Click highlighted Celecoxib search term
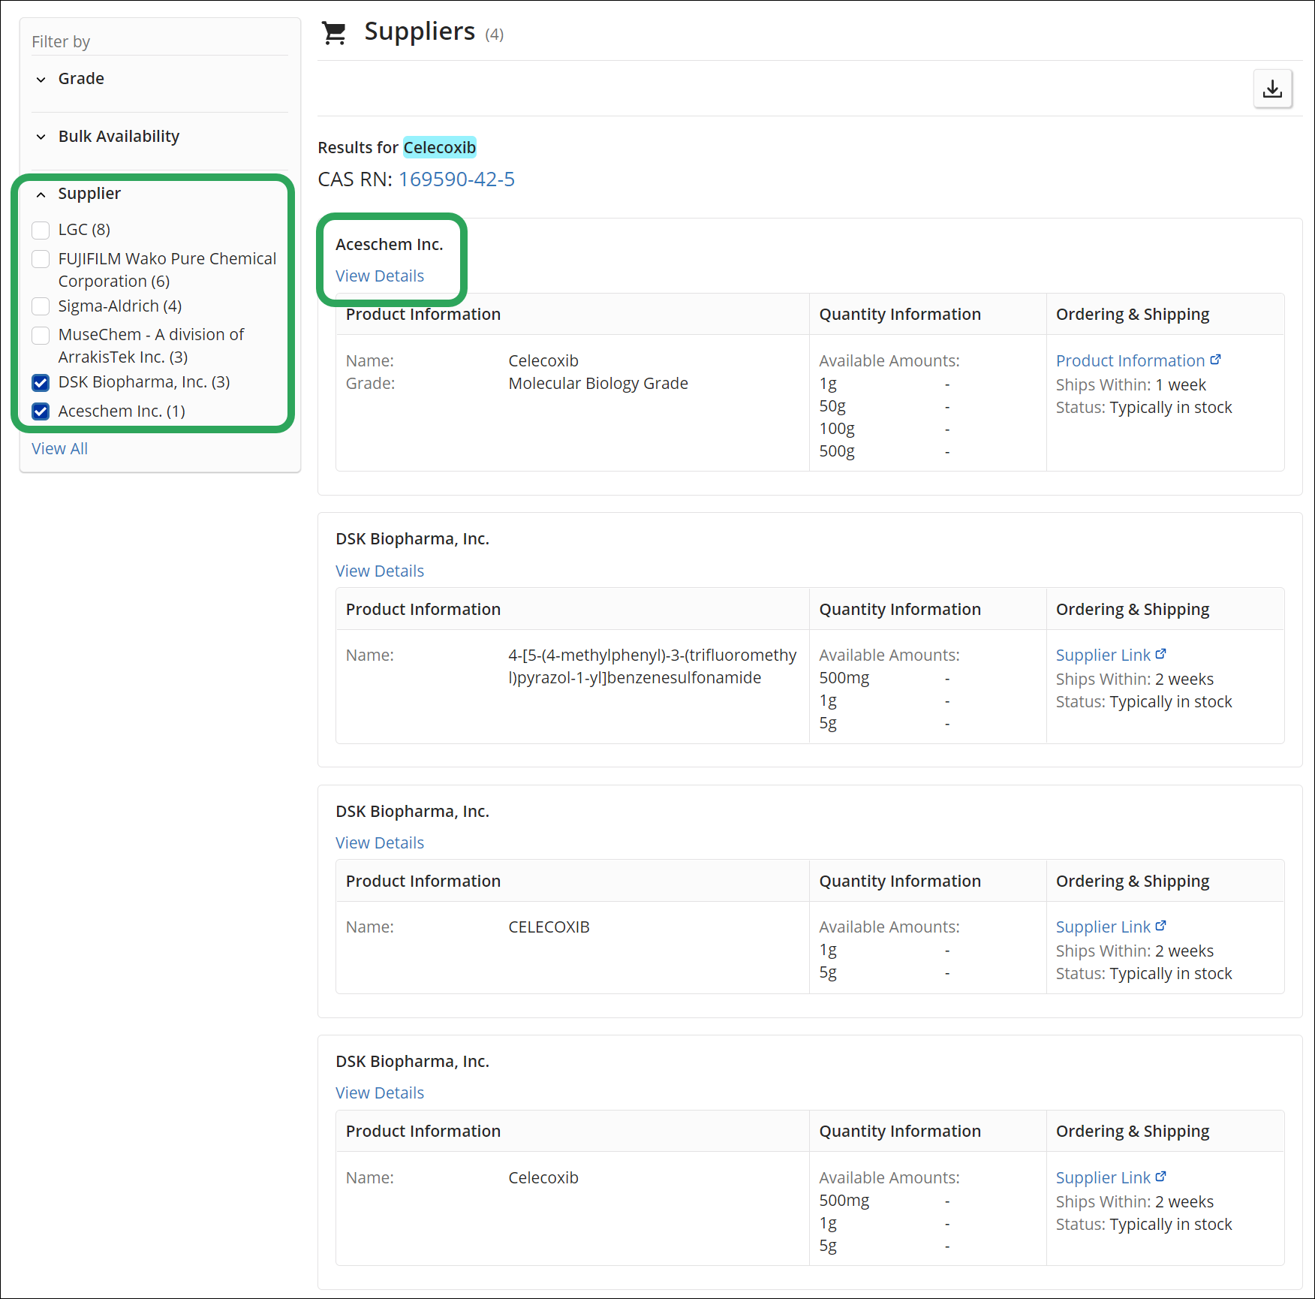Screen dimensions: 1315x1299 (440, 147)
